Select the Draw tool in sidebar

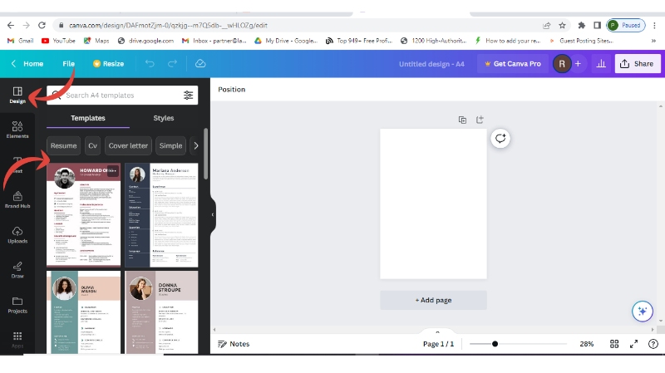click(x=17, y=269)
